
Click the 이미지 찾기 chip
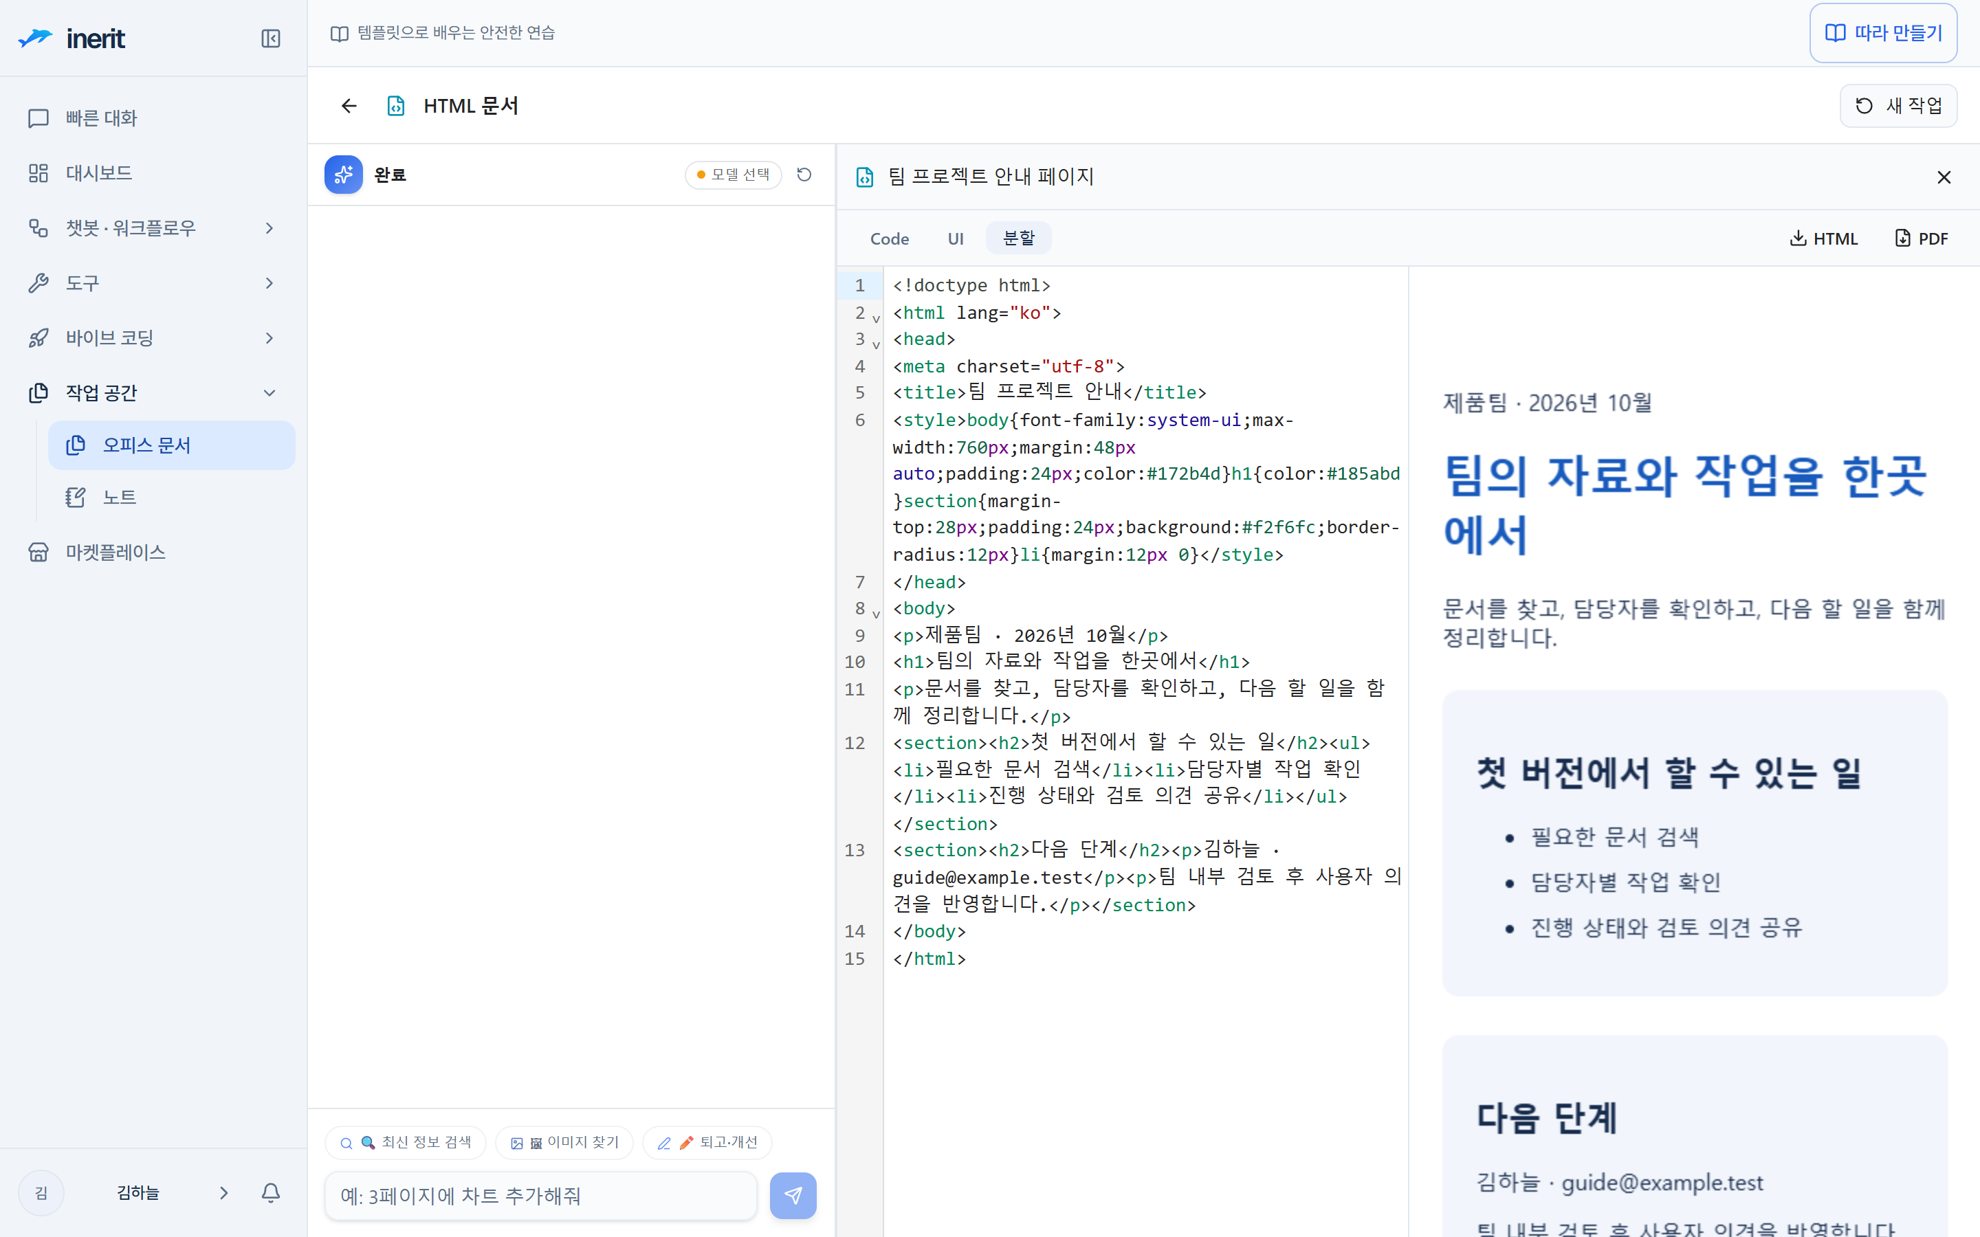click(564, 1142)
